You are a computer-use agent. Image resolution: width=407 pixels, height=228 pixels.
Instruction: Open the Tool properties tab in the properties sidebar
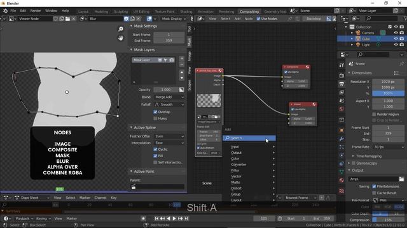point(341,65)
